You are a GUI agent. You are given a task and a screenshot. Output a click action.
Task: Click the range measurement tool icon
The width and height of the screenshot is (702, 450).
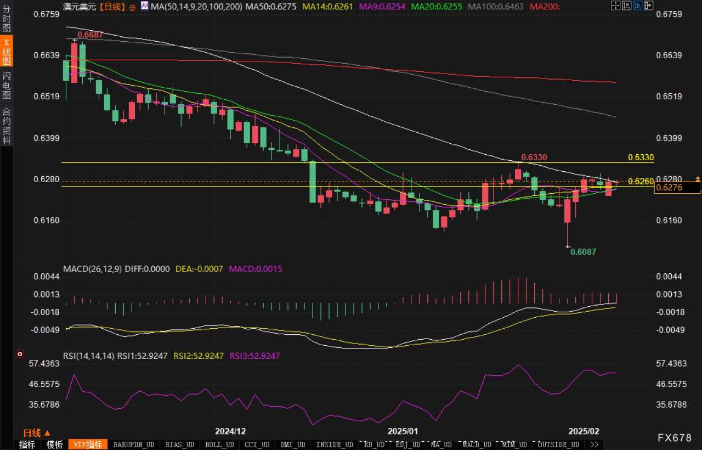[x=627, y=5]
